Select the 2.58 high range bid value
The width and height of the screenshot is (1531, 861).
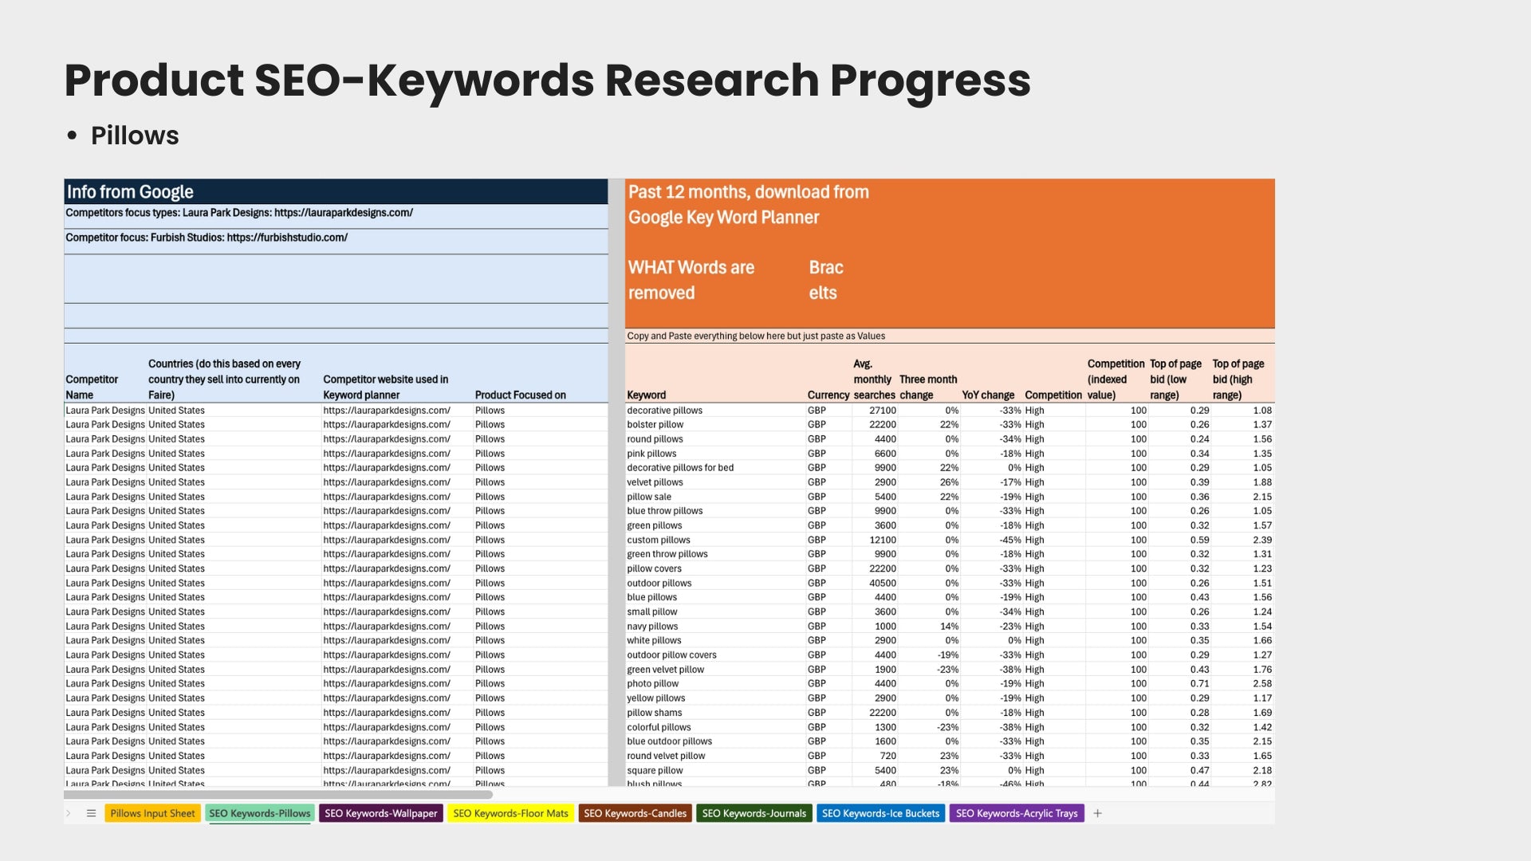(1262, 683)
